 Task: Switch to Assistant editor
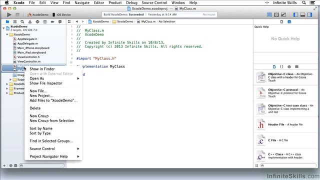click(x=276, y=14)
